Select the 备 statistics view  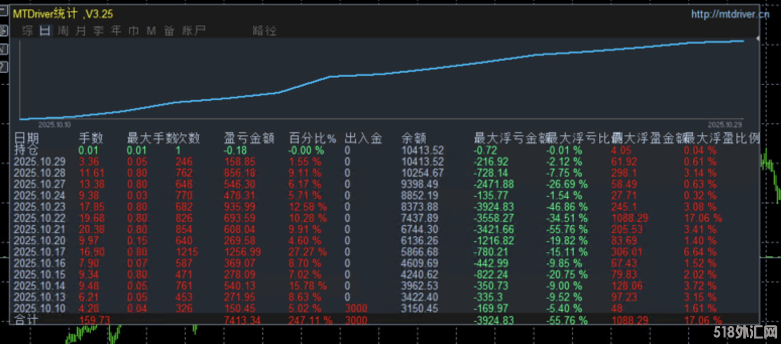click(x=169, y=30)
